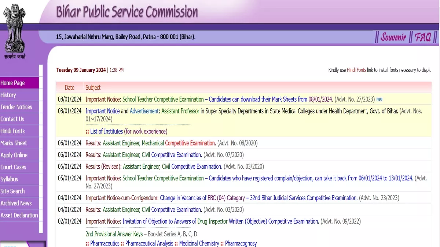This screenshot has width=440, height=247.
Task: Click the Subject column header
Action: [x=93, y=87]
